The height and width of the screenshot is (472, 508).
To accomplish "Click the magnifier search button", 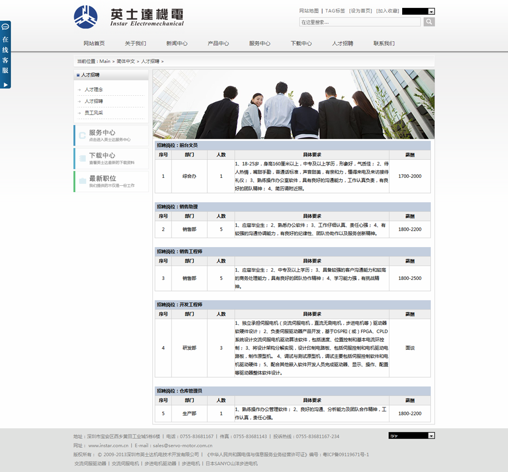I will tap(429, 22).
